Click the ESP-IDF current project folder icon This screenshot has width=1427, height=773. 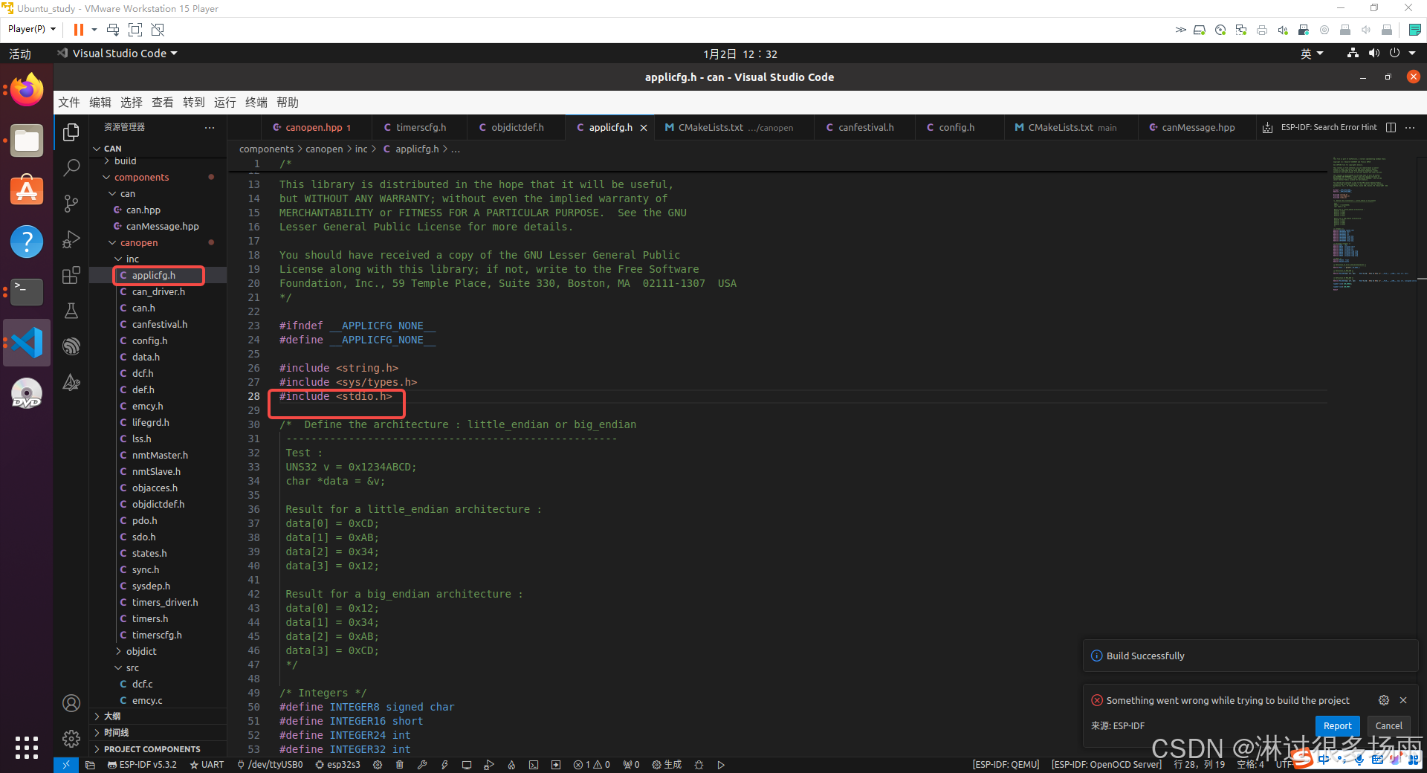click(90, 765)
